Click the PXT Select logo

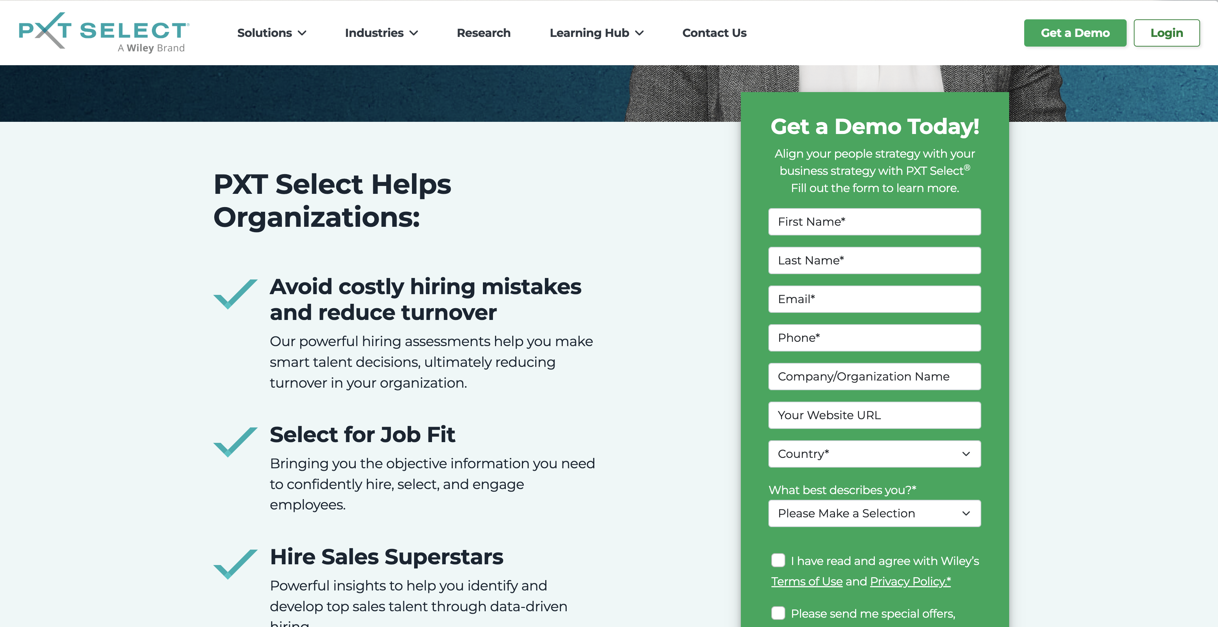pyautogui.click(x=104, y=32)
